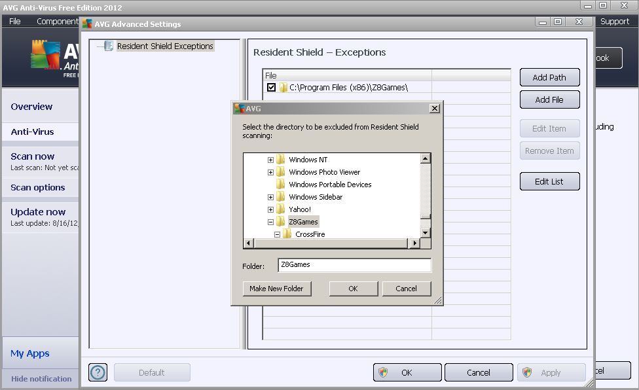Select the Yahoo! folder label

(x=300, y=209)
